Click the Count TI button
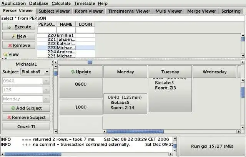 pos(26,127)
